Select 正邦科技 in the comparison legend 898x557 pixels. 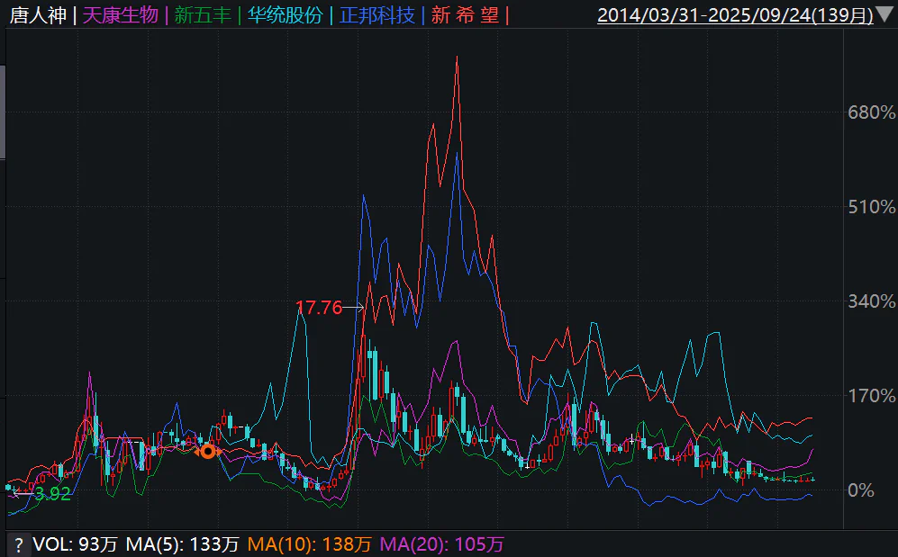[x=378, y=15]
